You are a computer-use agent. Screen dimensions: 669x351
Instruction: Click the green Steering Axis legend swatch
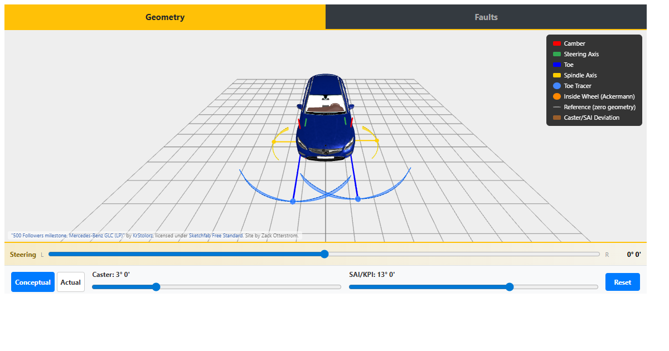coord(556,54)
